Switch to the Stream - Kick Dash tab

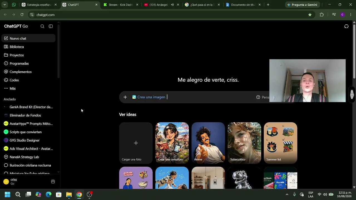pyautogui.click(x=121, y=5)
